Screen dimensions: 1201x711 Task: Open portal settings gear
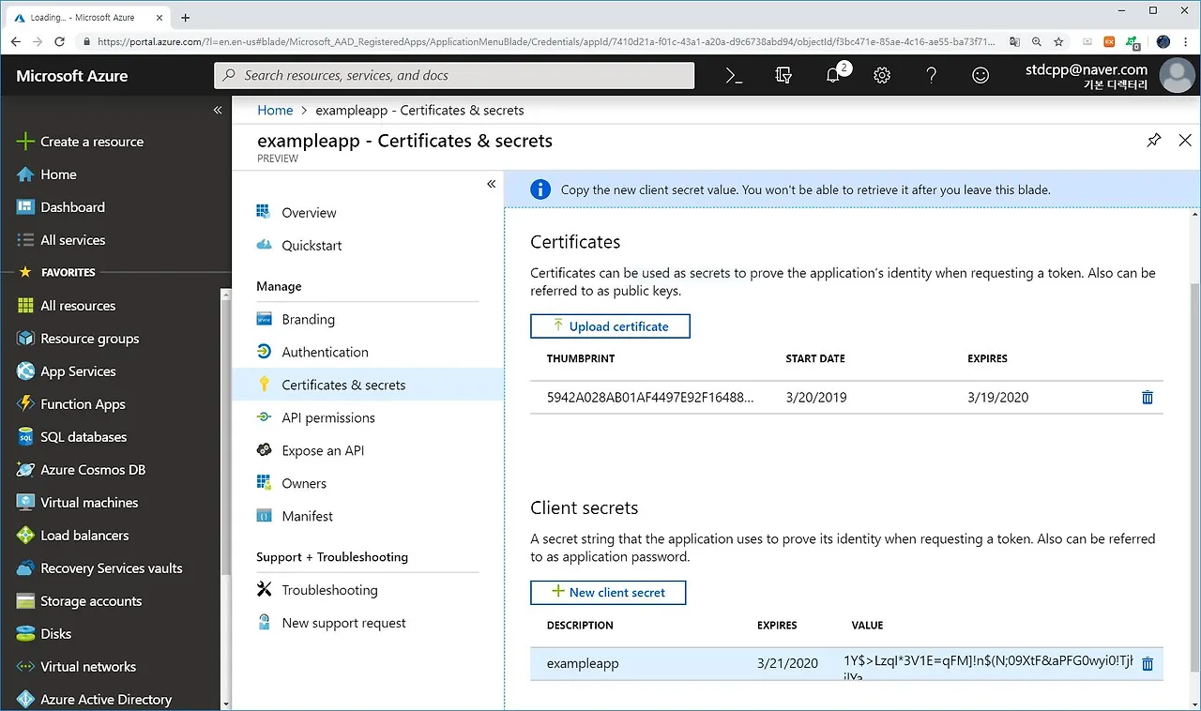[882, 76]
